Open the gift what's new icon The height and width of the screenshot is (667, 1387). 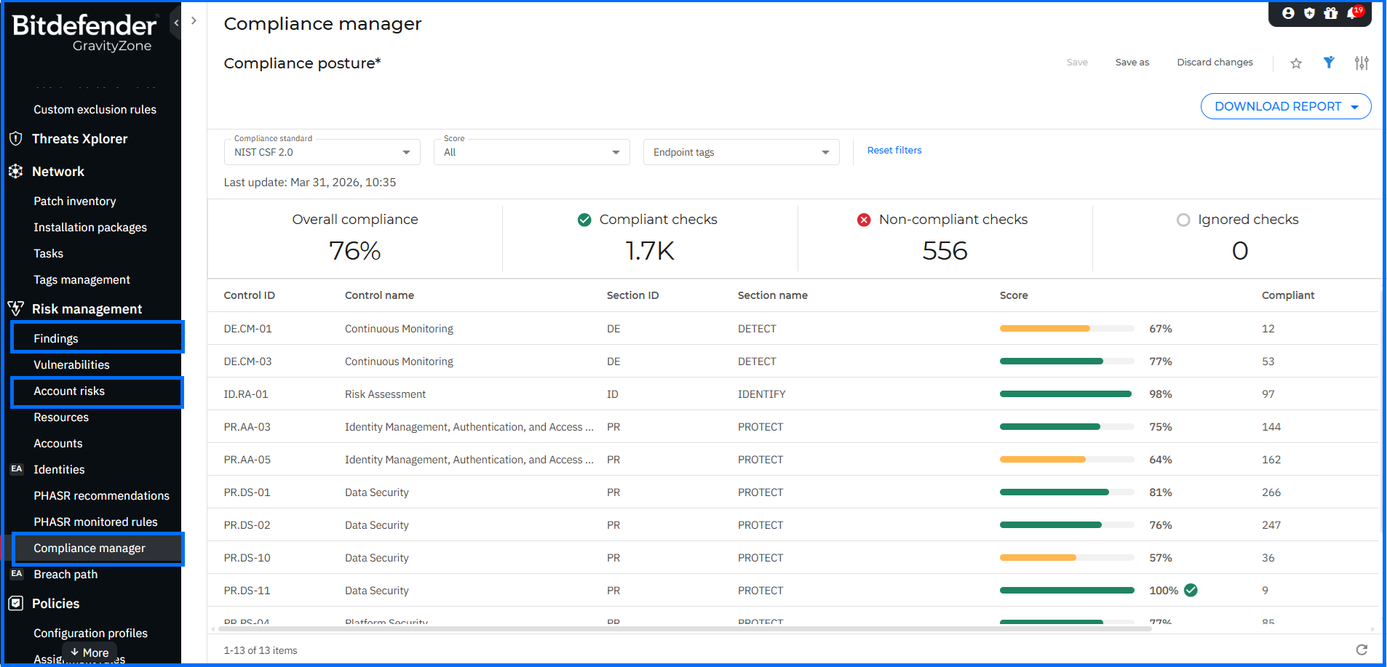point(1330,13)
